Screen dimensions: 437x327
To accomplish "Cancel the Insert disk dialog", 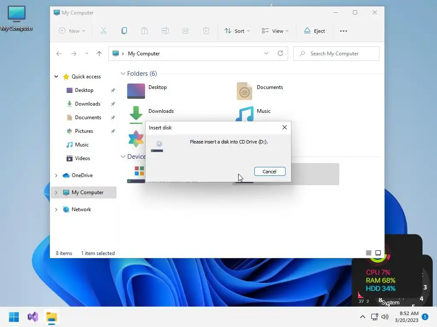I will coord(270,172).
